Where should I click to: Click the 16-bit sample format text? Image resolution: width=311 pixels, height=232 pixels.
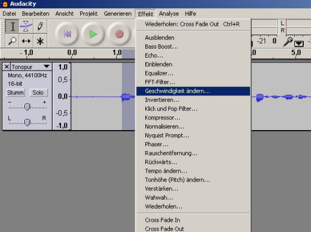tap(15, 84)
